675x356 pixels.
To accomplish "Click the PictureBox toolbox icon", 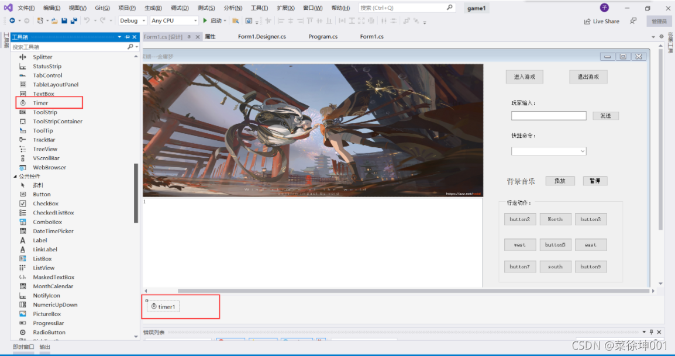I will coord(23,314).
